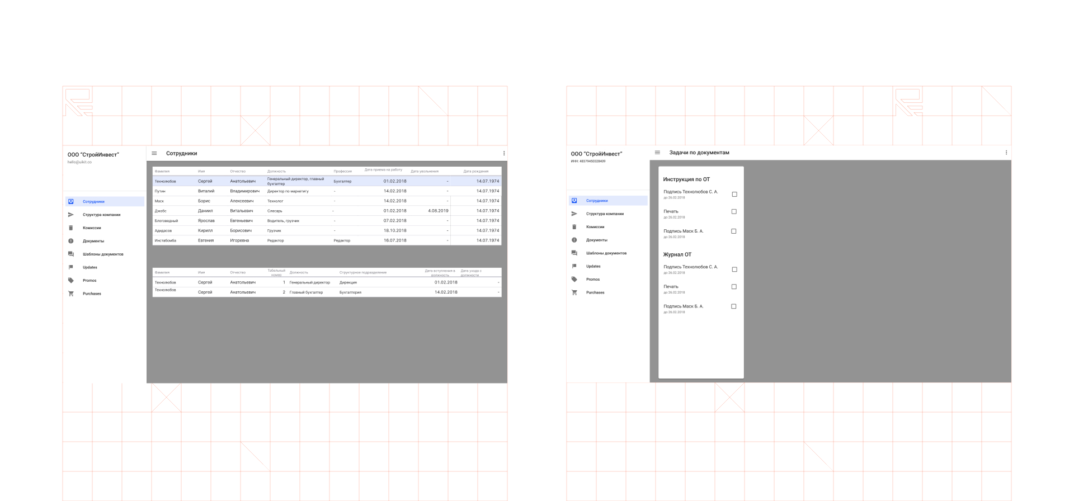This screenshot has width=1074, height=501.
Task: Select the Маск row in the employees table
Action: coord(327,201)
